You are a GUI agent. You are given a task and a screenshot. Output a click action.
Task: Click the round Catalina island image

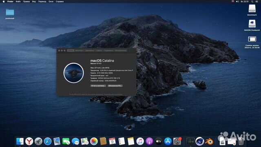(x=73, y=73)
